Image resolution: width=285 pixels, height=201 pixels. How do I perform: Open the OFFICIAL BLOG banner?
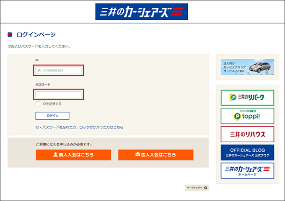pos(247,152)
